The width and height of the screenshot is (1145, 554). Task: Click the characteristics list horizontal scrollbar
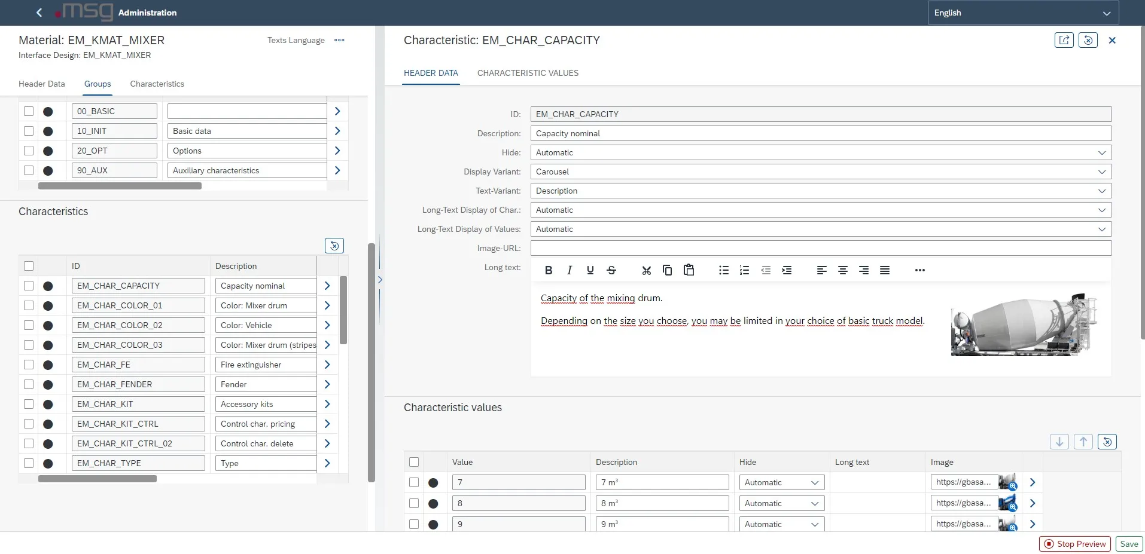click(98, 479)
